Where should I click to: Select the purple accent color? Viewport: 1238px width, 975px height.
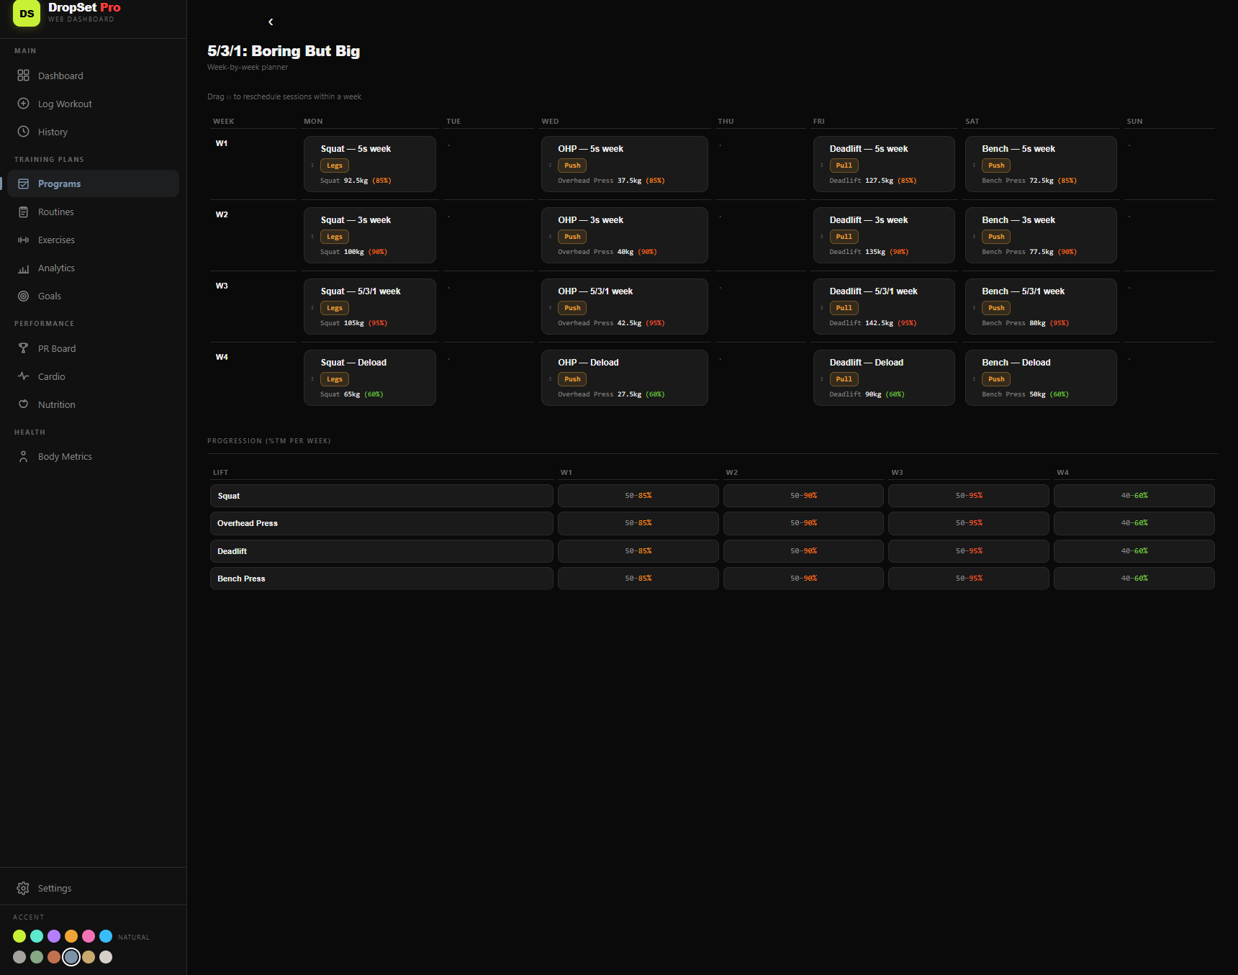tap(54, 936)
